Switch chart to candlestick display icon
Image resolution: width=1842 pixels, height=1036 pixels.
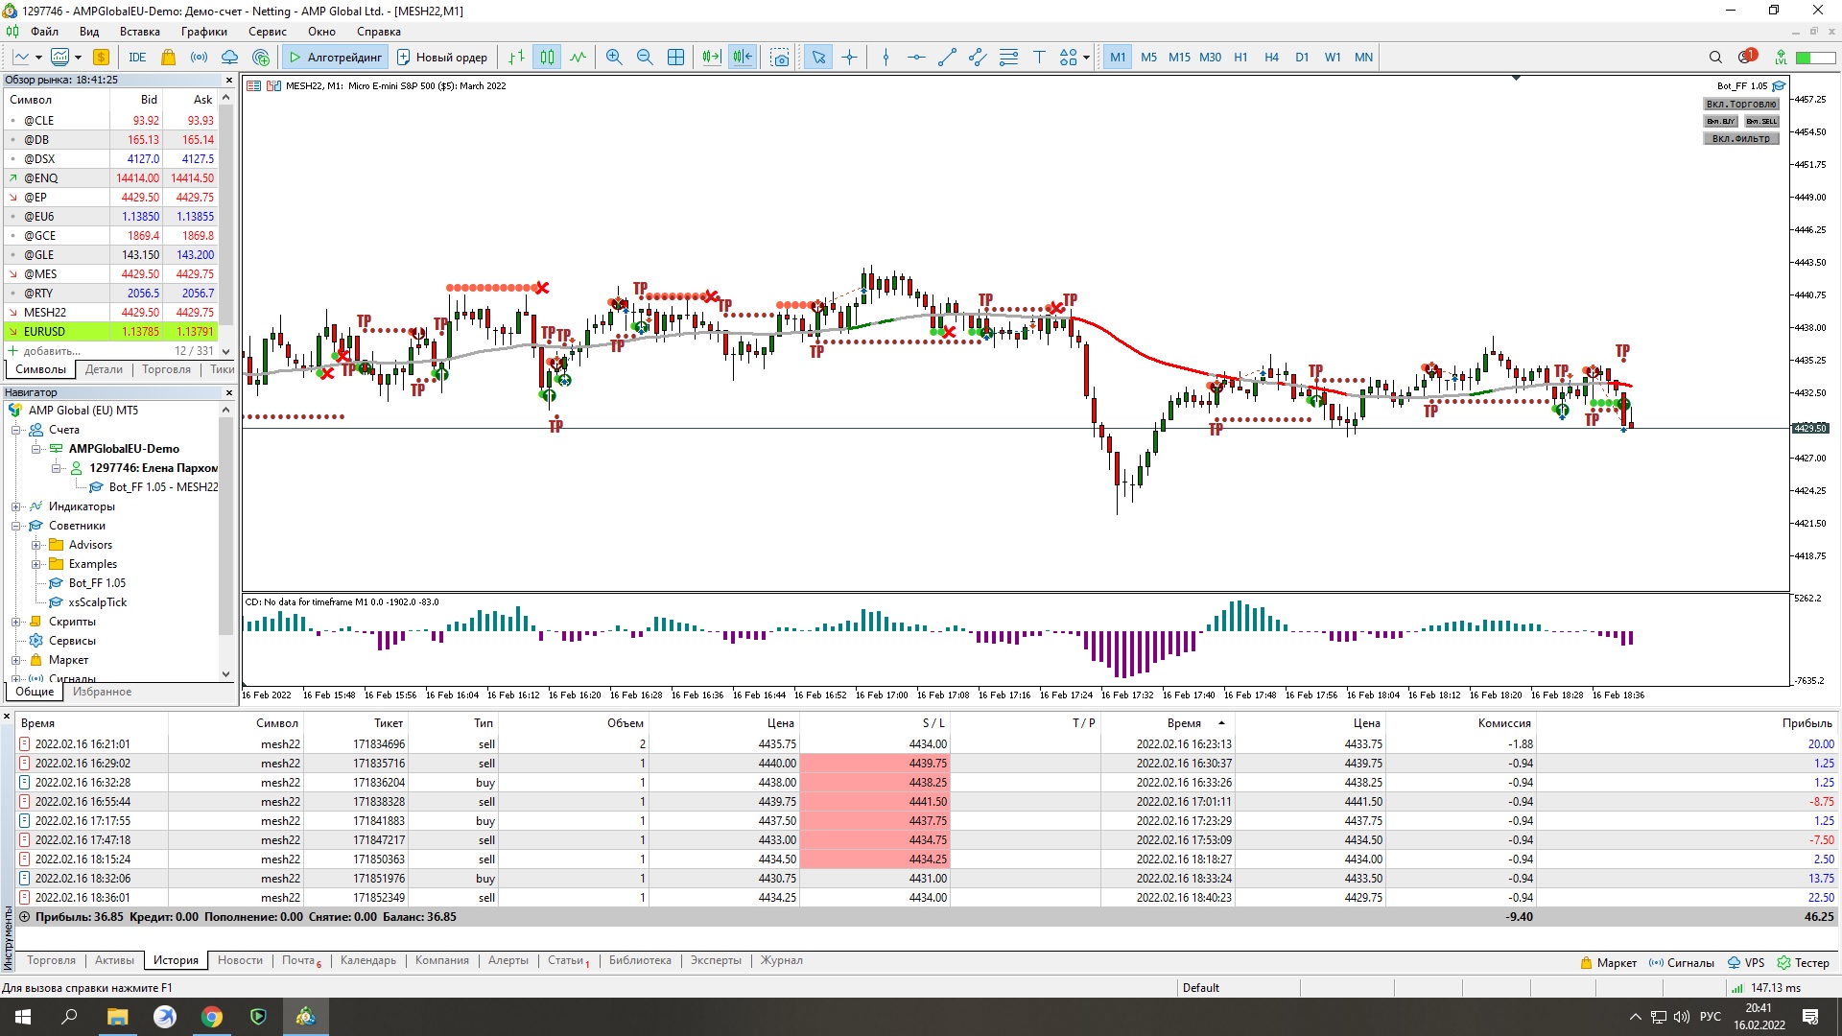(x=547, y=58)
